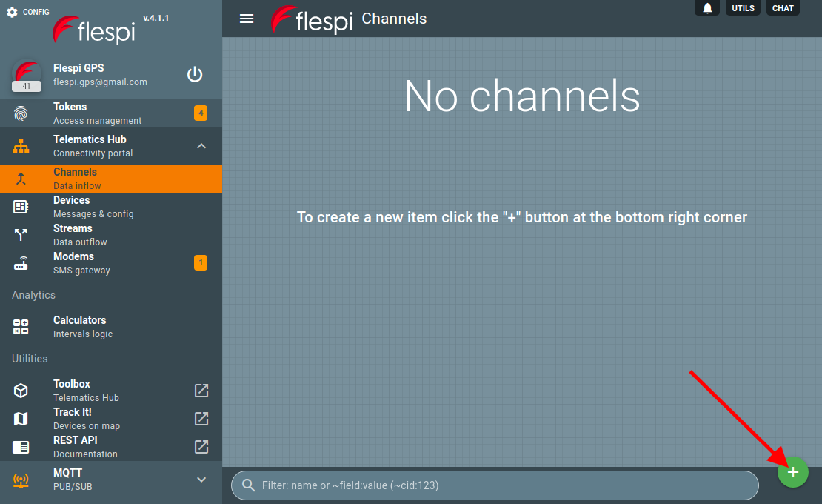This screenshot has width=822, height=504.
Task: Click the Tokens fingerprint icon
Action: [21, 113]
